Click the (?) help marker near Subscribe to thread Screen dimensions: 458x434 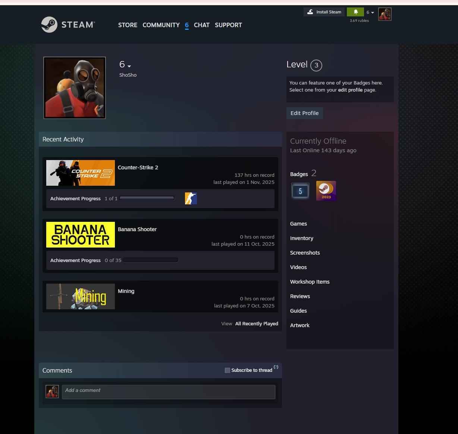[x=276, y=367]
